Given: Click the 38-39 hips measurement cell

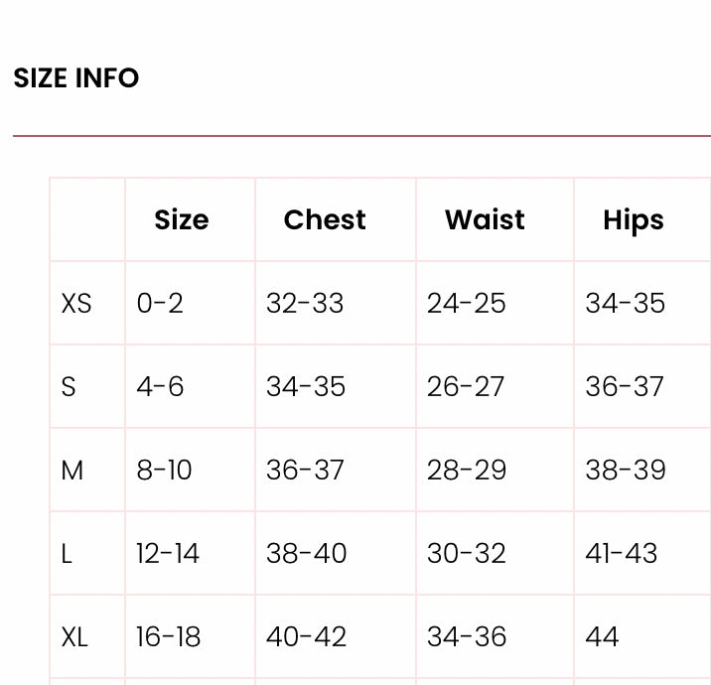Looking at the screenshot, I should coord(626,470).
